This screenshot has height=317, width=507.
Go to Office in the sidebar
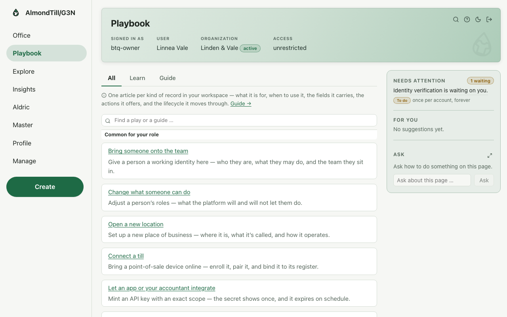(x=46, y=35)
